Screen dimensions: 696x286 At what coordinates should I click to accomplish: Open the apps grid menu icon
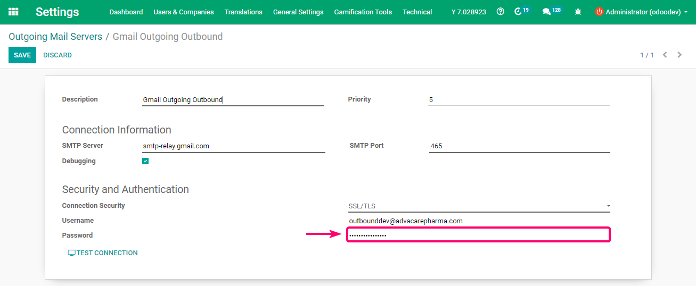coord(13,12)
